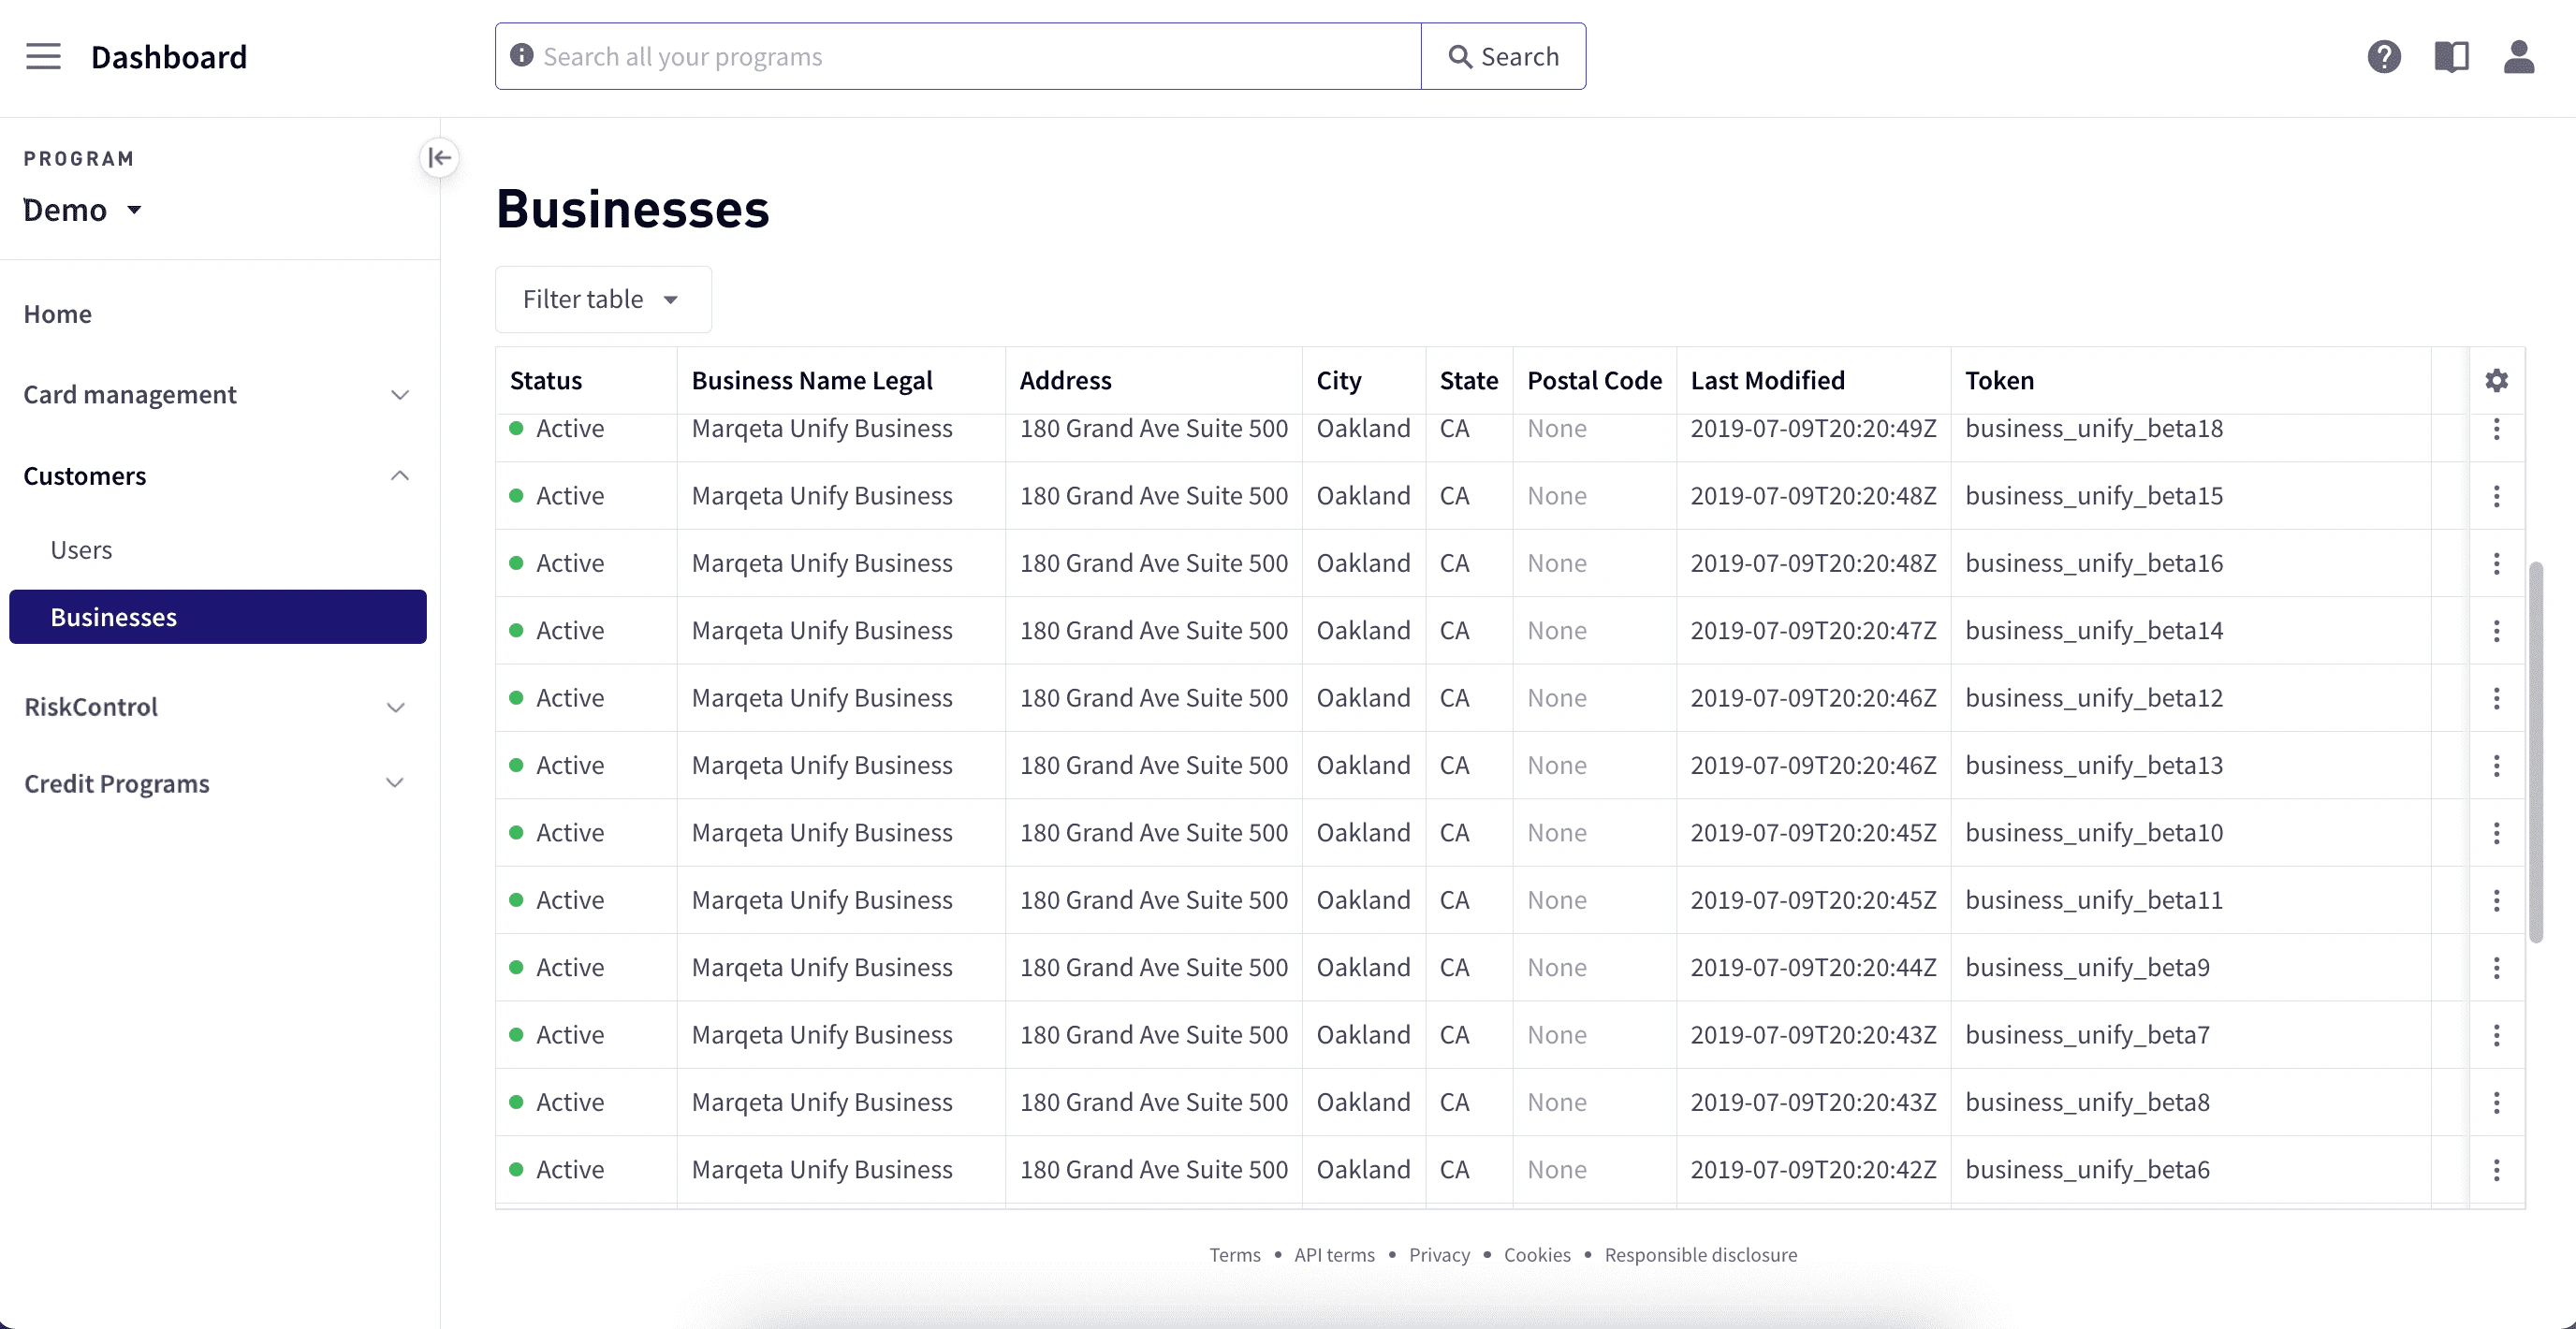Click the vertical table scrollbar

(x=2535, y=751)
